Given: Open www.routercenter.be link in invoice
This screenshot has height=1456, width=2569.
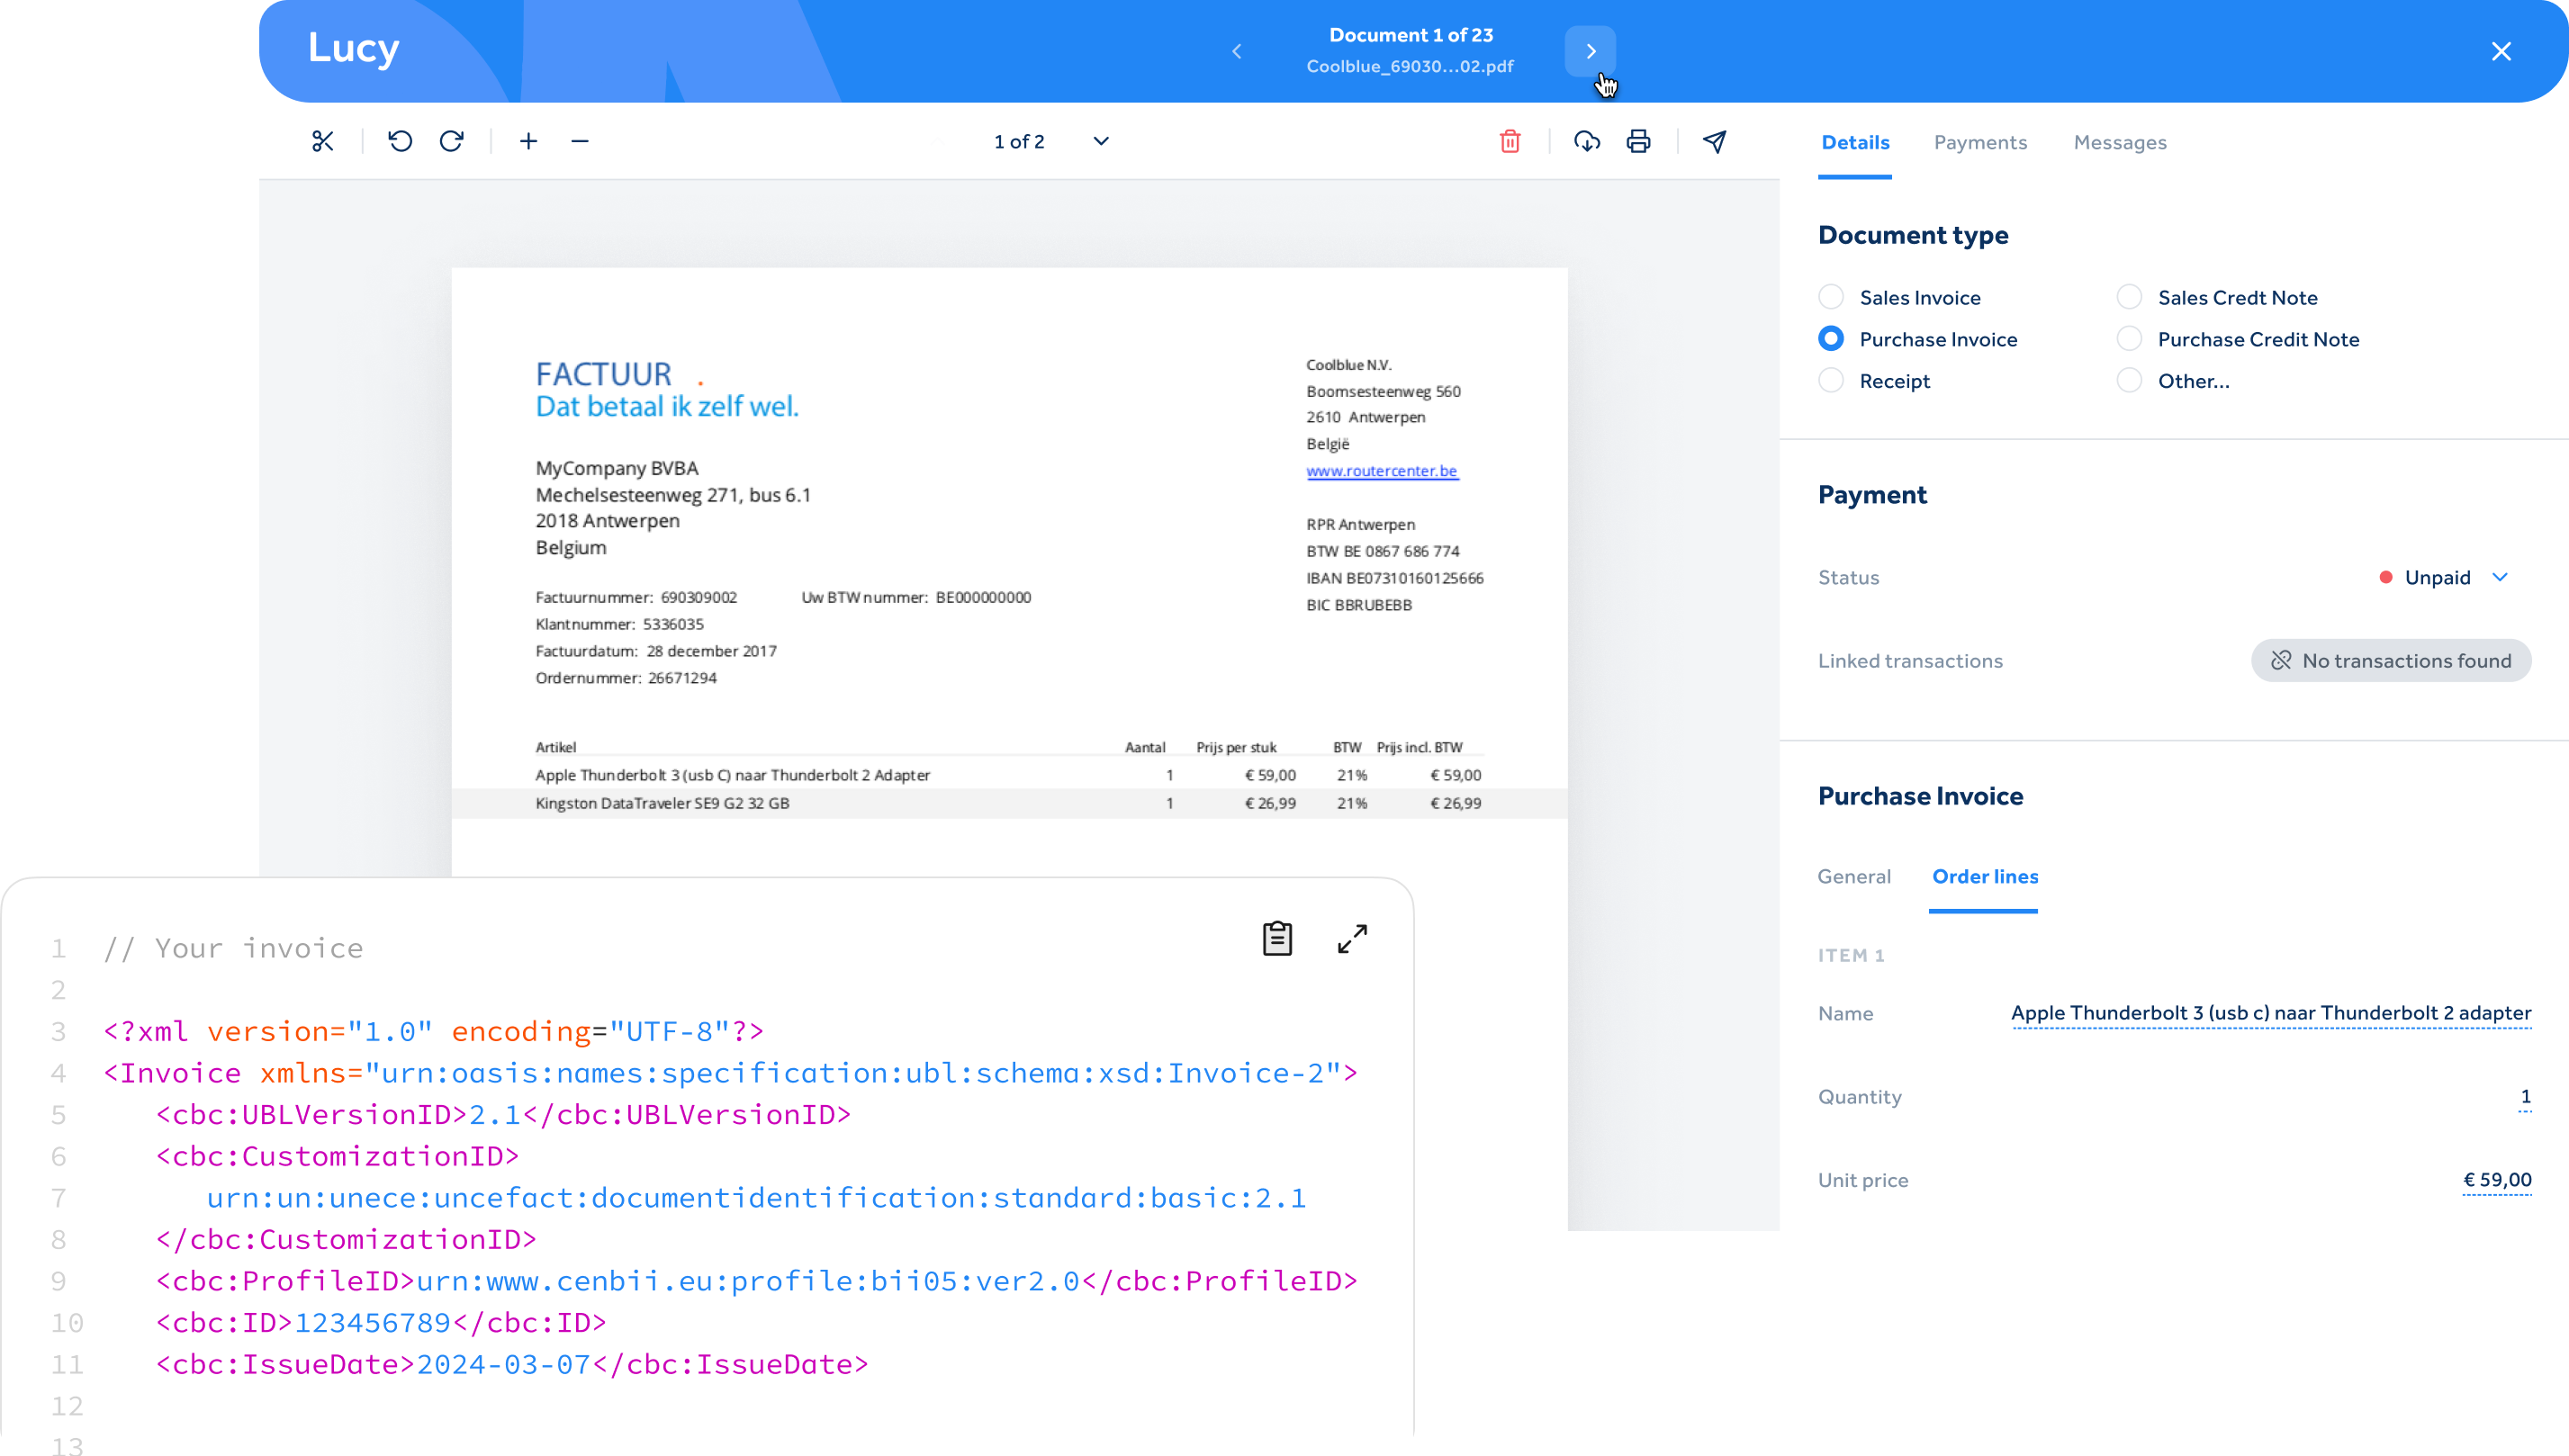Looking at the screenshot, I should (1382, 470).
